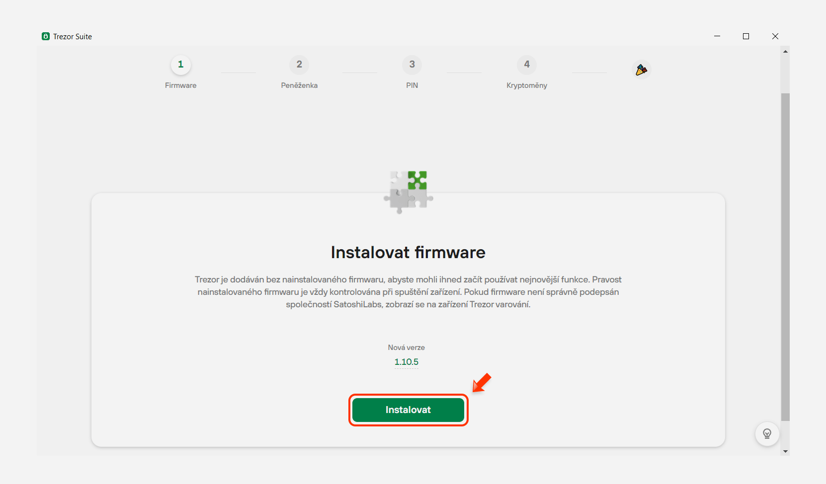The height and width of the screenshot is (484, 826).
Task: Open the lightbulb guide icon
Action: point(767,434)
